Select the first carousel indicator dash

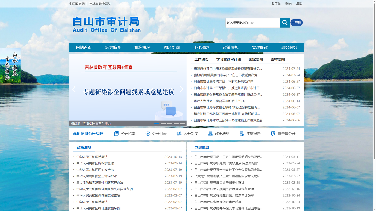157,123
